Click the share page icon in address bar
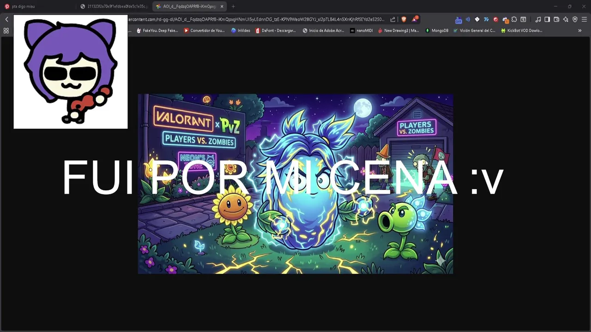 (392, 19)
